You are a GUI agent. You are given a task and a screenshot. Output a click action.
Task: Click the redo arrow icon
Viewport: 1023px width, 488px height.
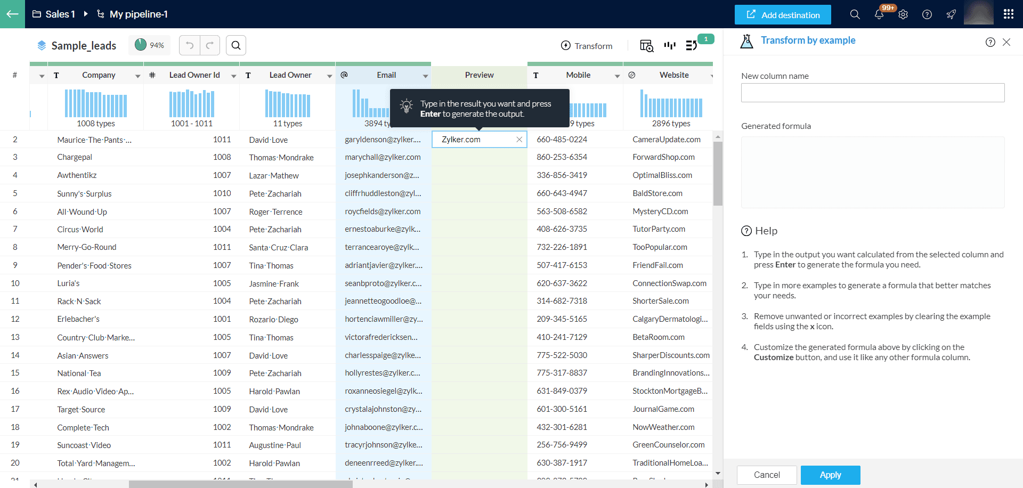coord(210,45)
